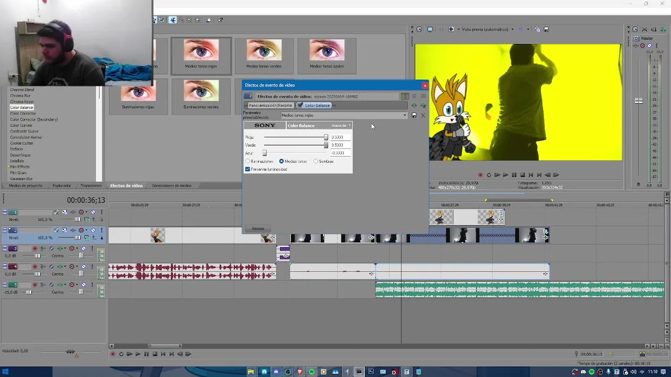Image resolution: width=671 pixels, height=377 pixels.
Task: Minimize track 5 height icon
Action: 5,283
